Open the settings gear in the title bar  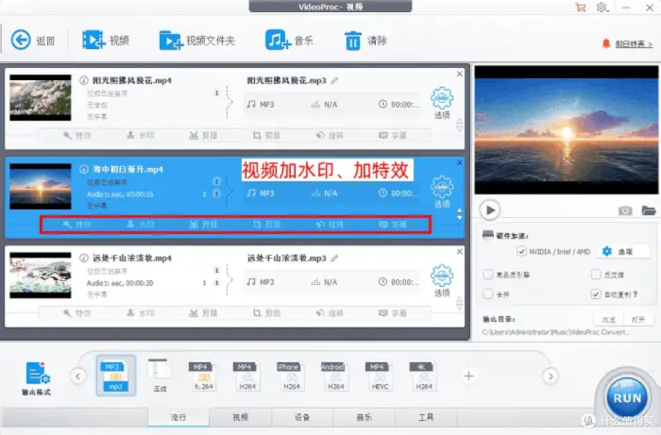[x=602, y=7]
